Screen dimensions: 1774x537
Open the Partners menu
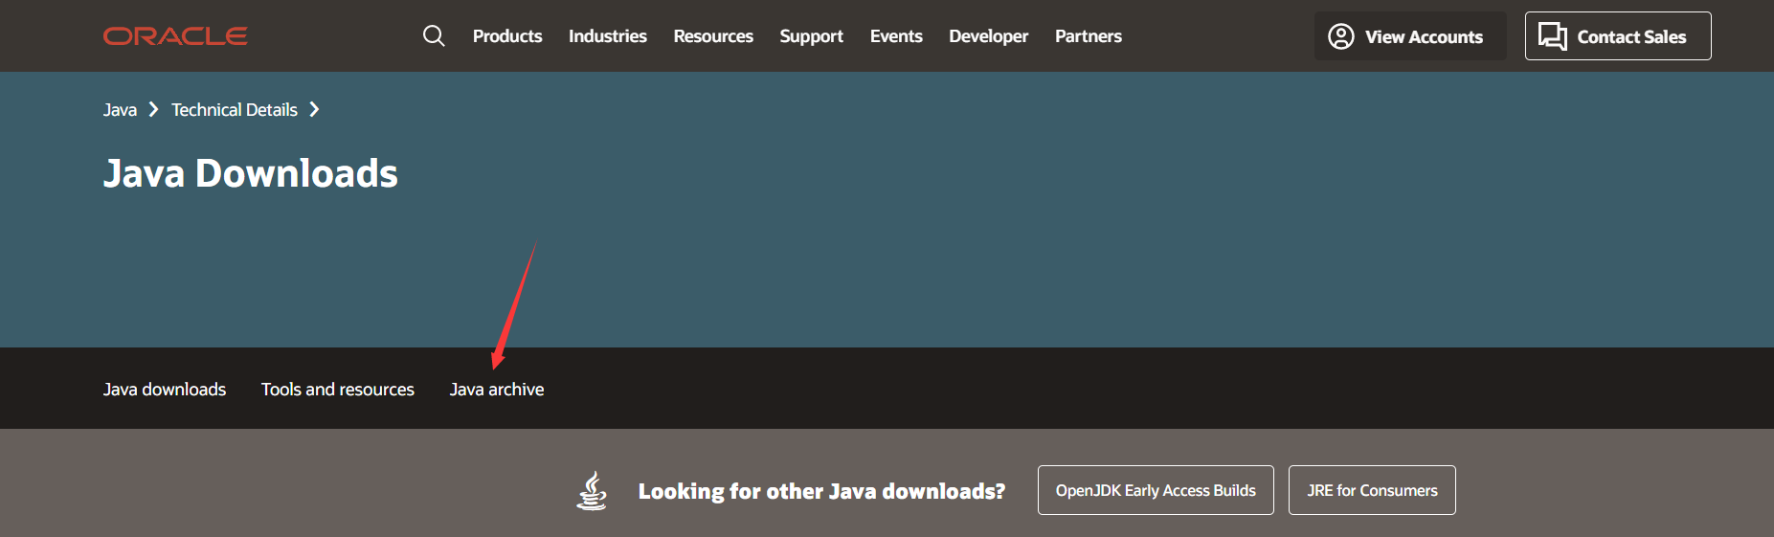coord(1089,36)
